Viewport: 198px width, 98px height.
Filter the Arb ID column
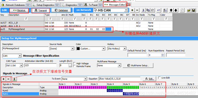62,19
